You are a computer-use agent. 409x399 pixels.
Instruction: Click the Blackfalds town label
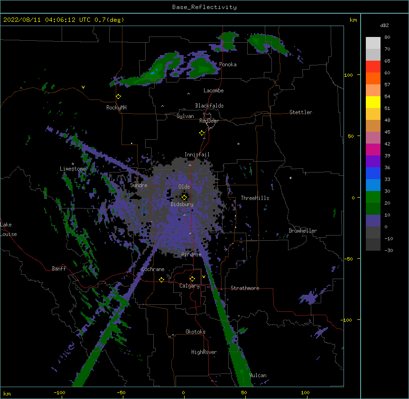pos(209,106)
